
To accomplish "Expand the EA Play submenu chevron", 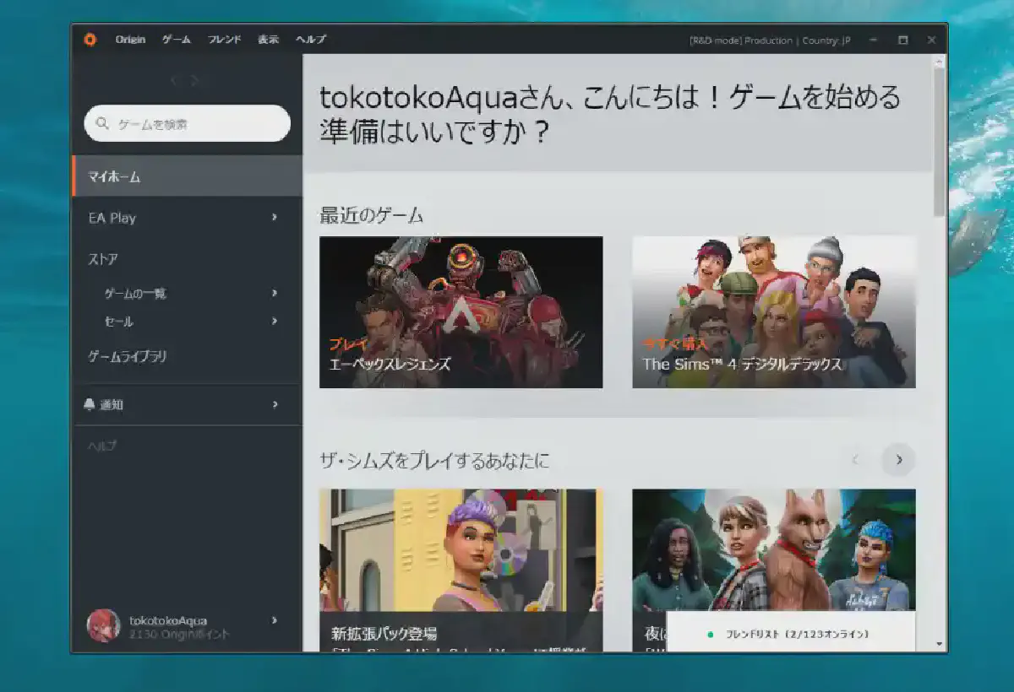I will click(275, 218).
